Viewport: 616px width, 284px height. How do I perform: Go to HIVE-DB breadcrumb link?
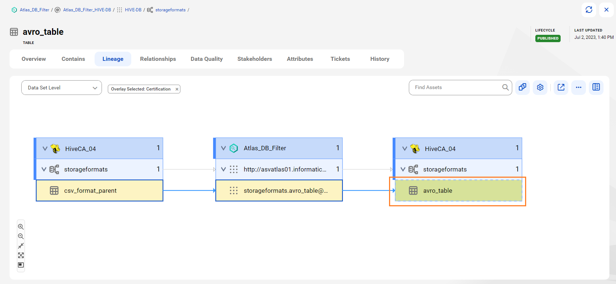(133, 10)
